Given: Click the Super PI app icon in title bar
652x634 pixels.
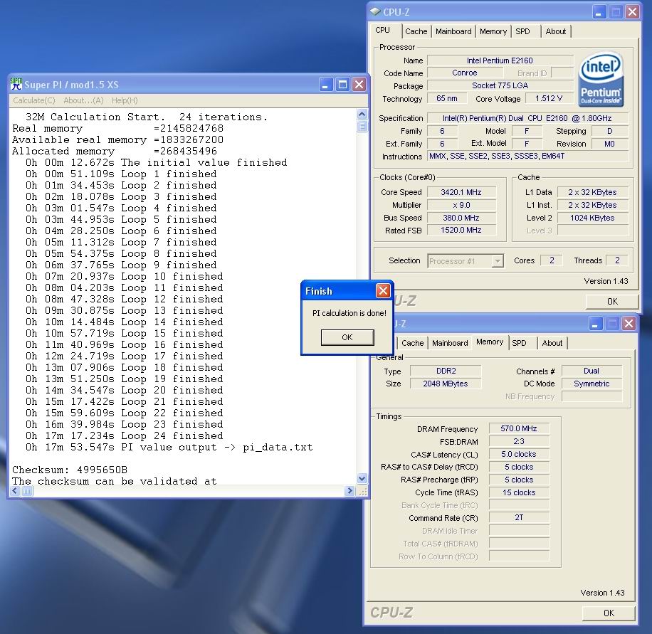Looking at the screenshot, I should [16, 85].
